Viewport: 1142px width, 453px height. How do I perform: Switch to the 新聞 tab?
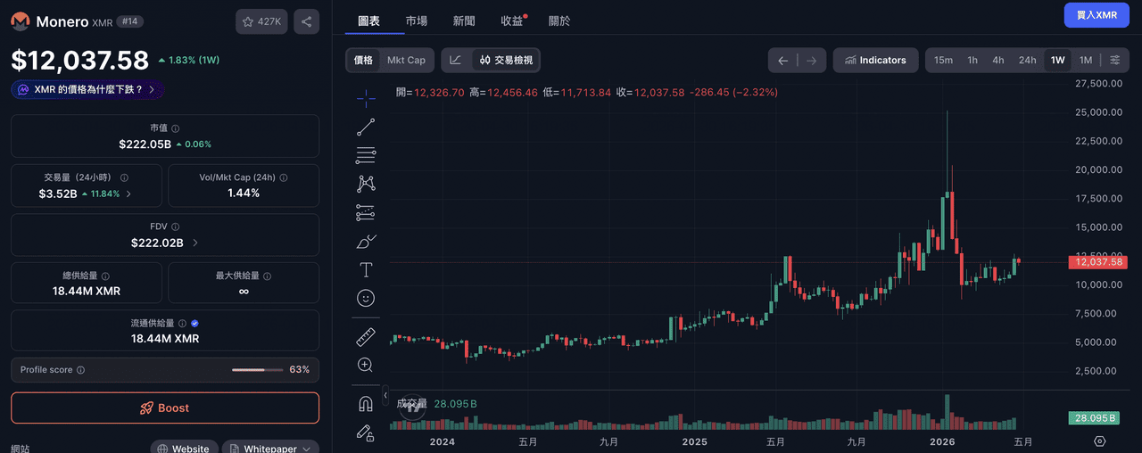pyautogui.click(x=464, y=21)
